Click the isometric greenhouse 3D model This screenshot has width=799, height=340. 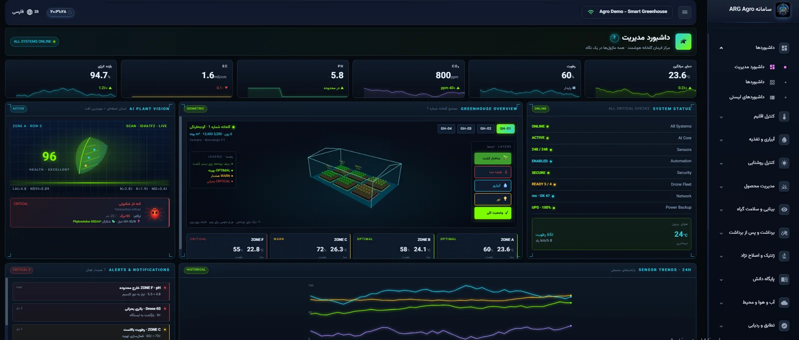pos(355,177)
